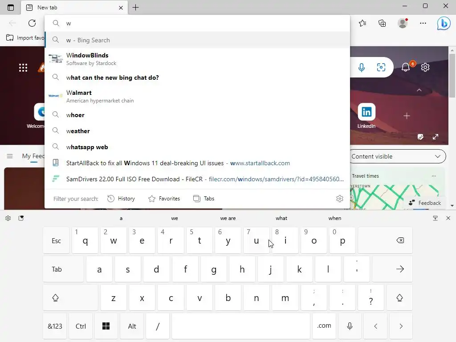This screenshot has height=342, width=456.
Task: Open page settings gear on new tab page
Action: tap(425, 68)
